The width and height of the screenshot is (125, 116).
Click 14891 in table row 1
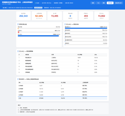click(79, 58)
